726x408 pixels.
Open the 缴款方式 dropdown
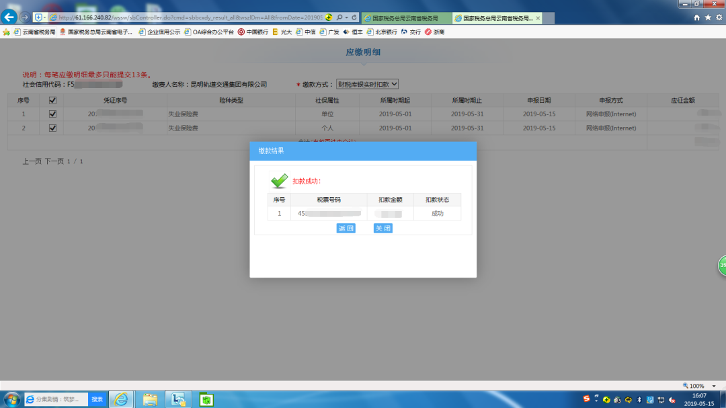point(367,84)
